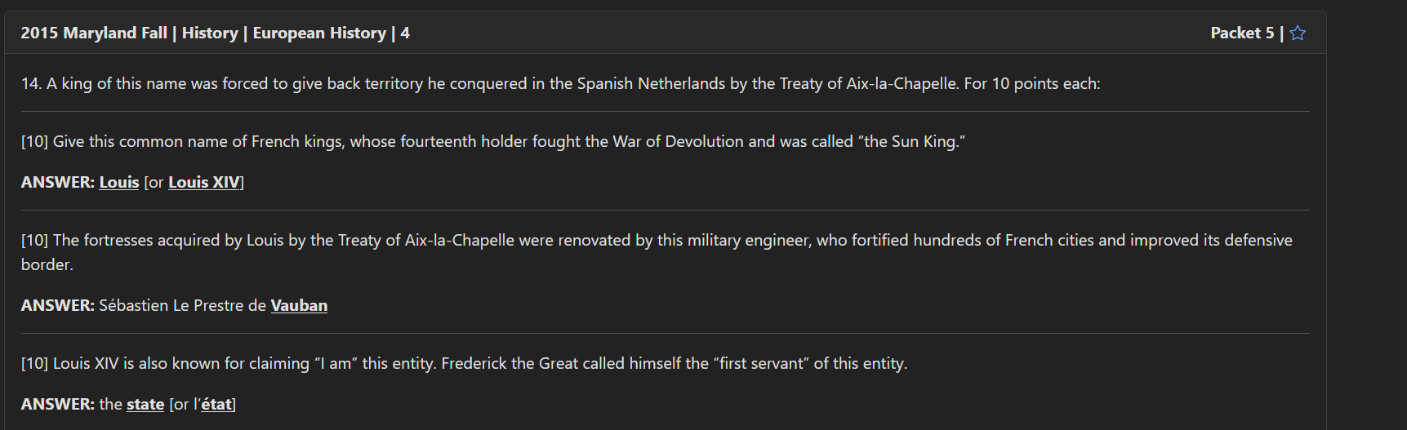
Task: Click the "[10]" marker before "Louis XIV is also known"
Action: (34, 363)
